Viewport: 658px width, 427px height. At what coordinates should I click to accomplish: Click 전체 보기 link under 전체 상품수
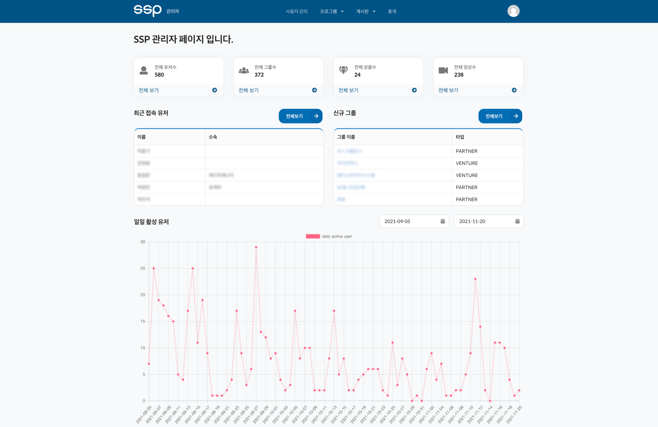click(349, 90)
